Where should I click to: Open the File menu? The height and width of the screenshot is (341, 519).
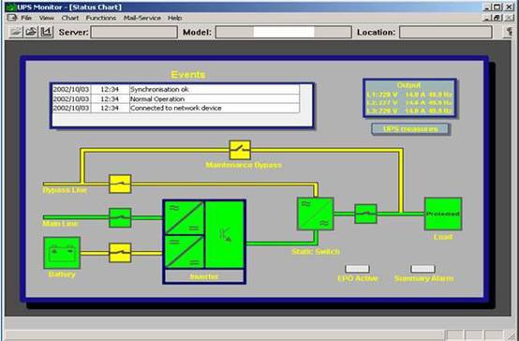coord(26,18)
